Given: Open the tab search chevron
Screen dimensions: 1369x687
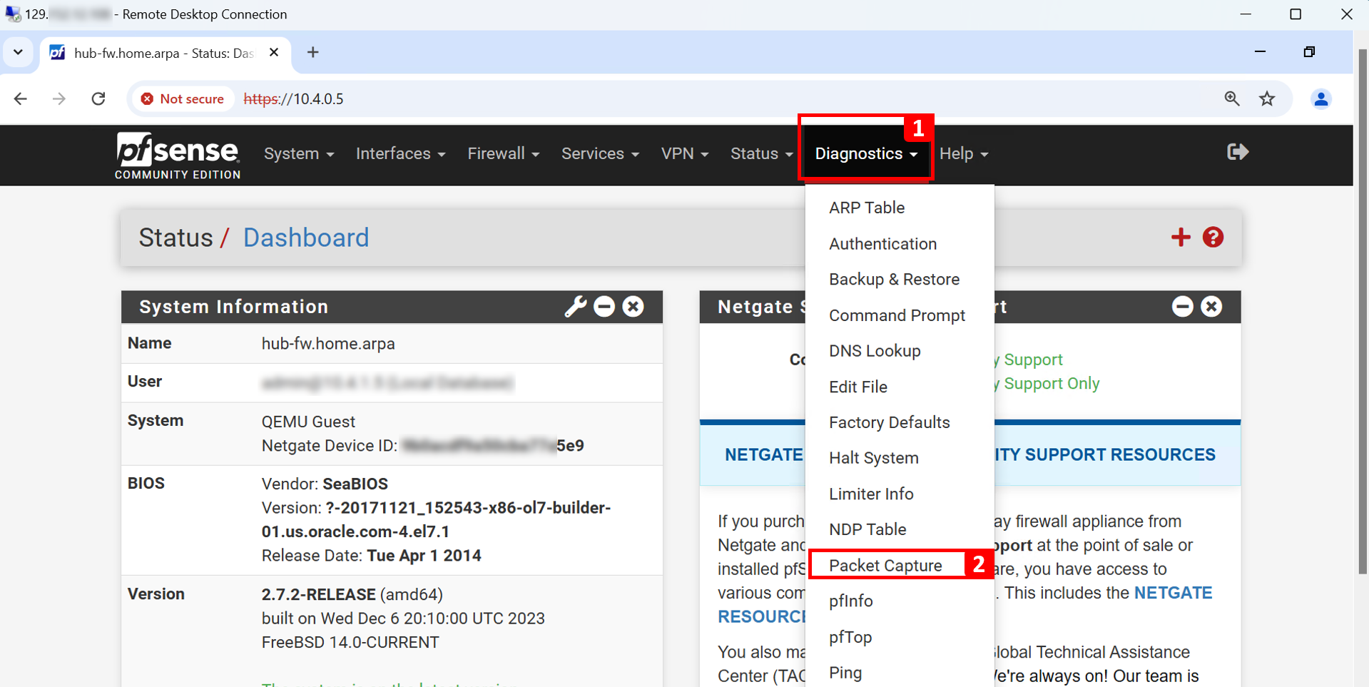Looking at the screenshot, I should (x=19, y=53).
